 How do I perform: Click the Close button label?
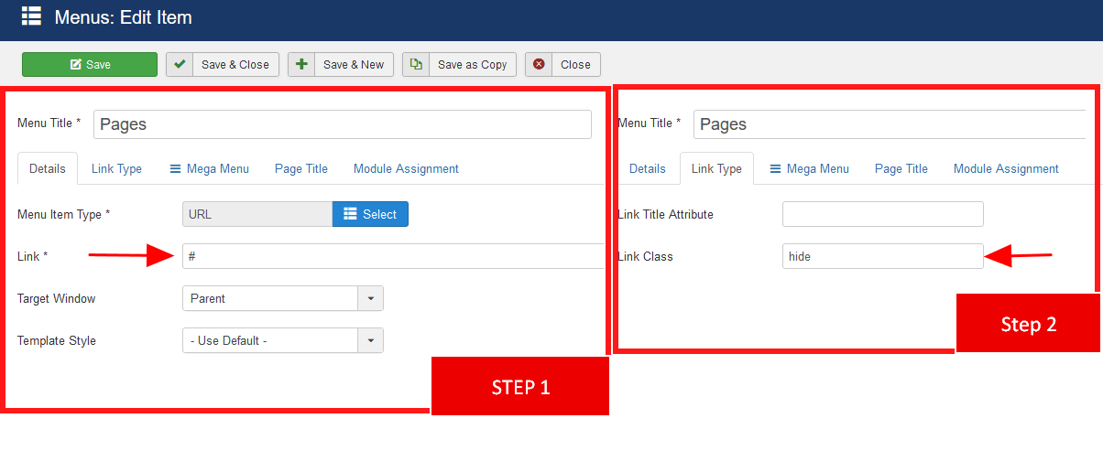coord(575,64)
